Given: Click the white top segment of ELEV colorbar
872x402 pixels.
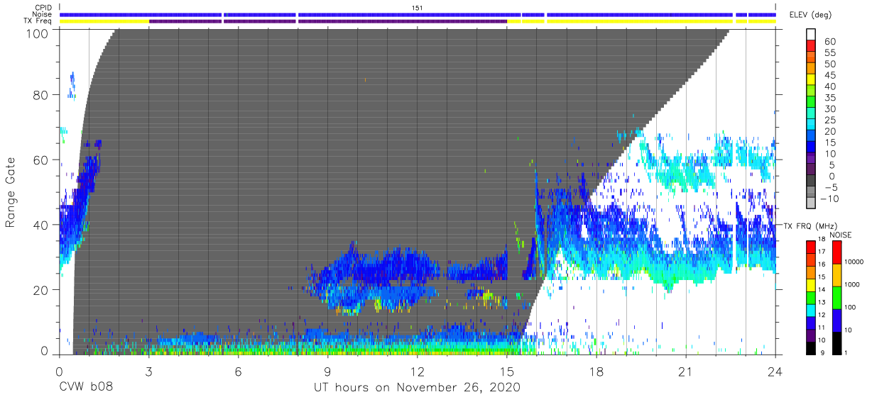Looking at the screenshot, I should [x=812, y=35].
